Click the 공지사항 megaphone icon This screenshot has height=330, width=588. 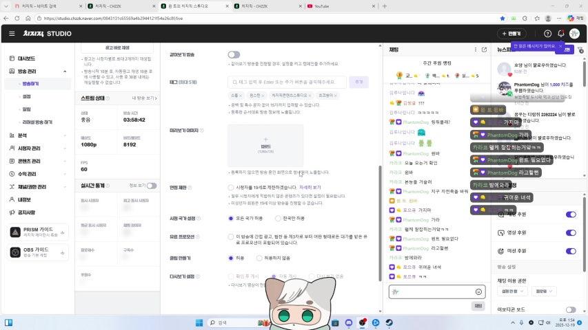pos(12,212)
